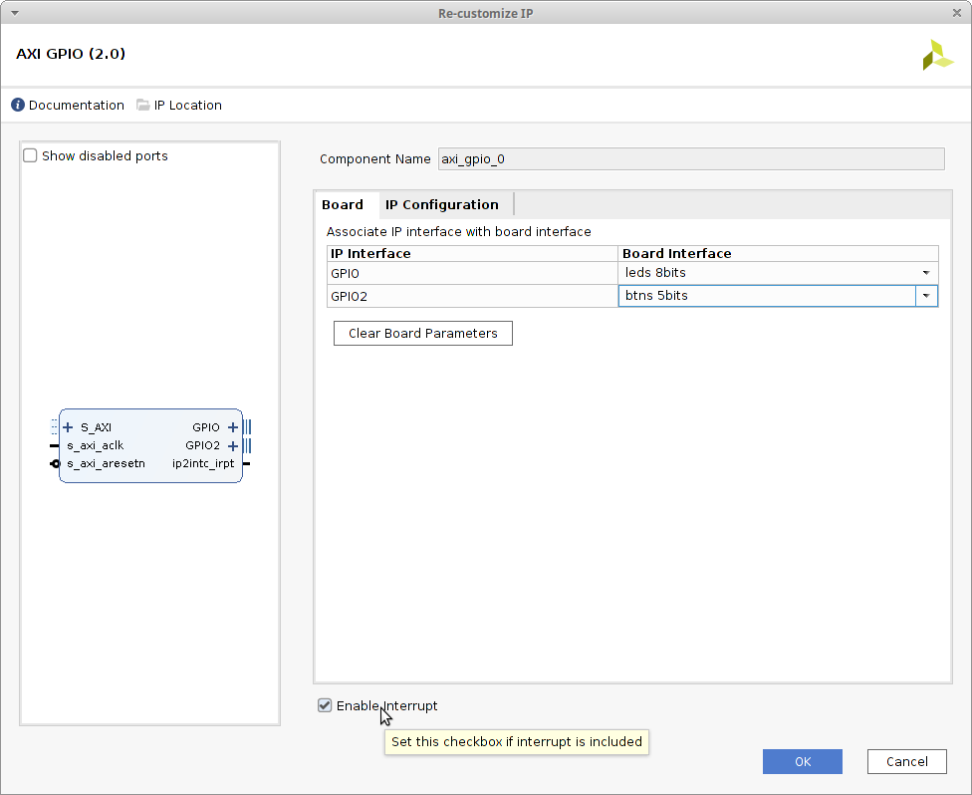Click the IP Location folder icon
This screenshot has width=972, height=795.
(143, 105)
